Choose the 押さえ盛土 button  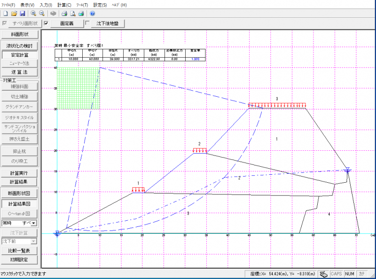coord(19,139)
